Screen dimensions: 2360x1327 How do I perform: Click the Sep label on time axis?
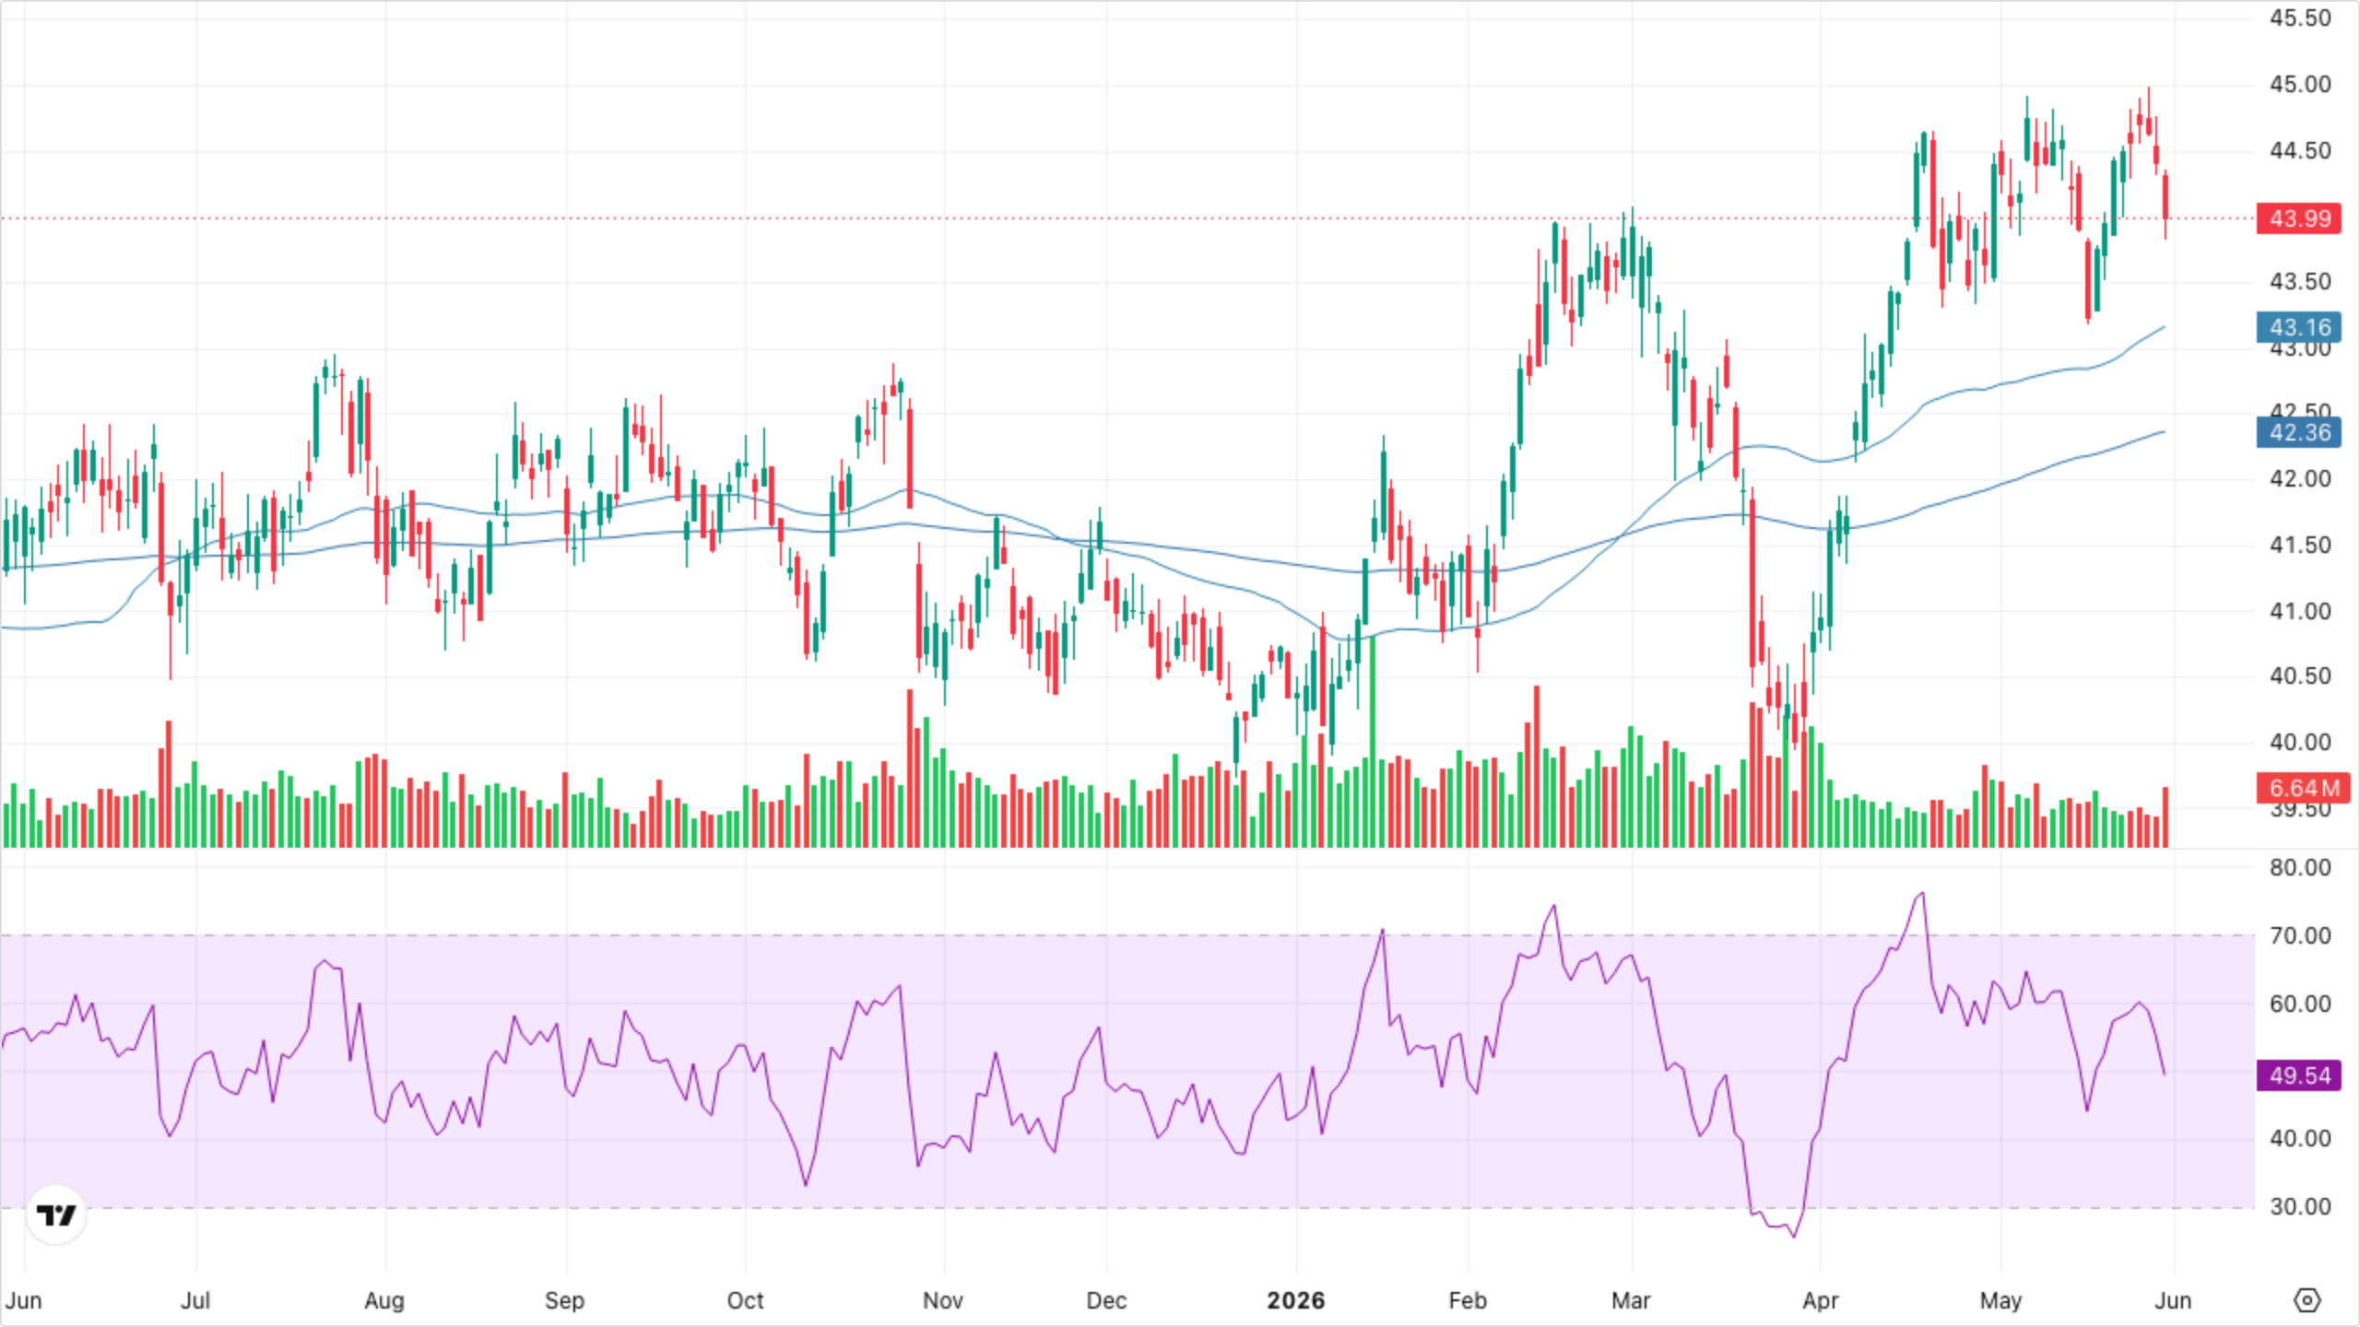point(564,1300)
